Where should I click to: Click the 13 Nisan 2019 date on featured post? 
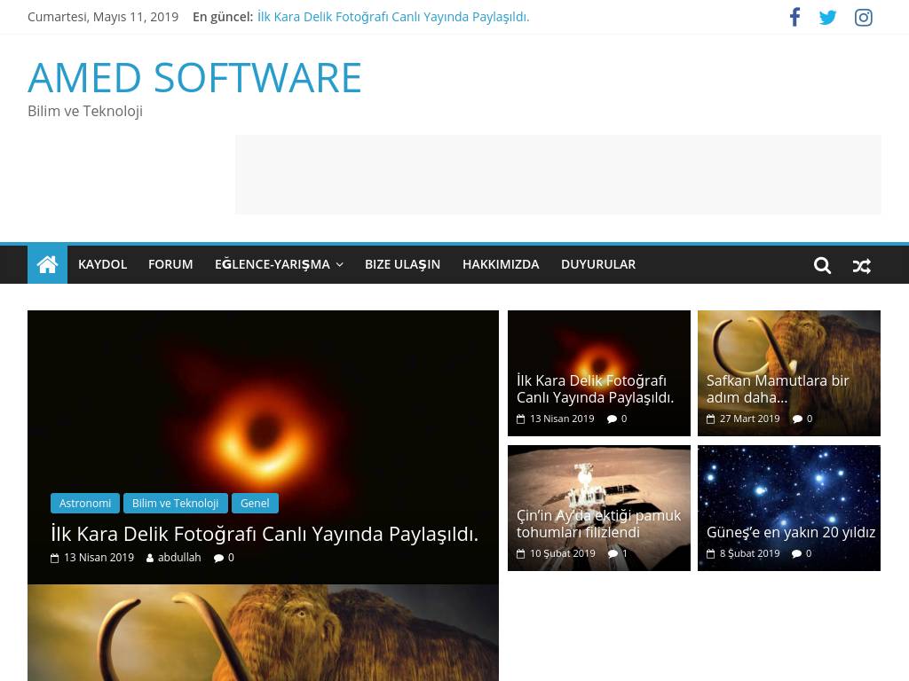click(99, 558)
